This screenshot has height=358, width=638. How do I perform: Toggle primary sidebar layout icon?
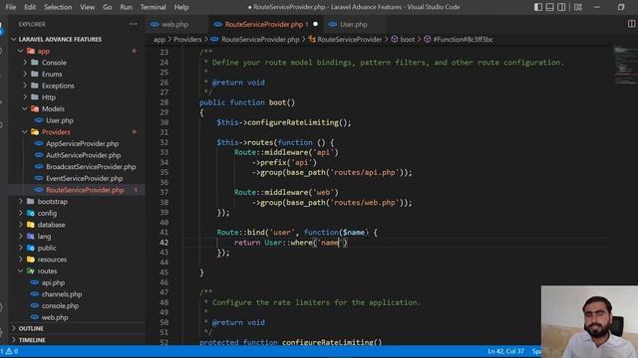pyautogui.click(x=538, y=7)
